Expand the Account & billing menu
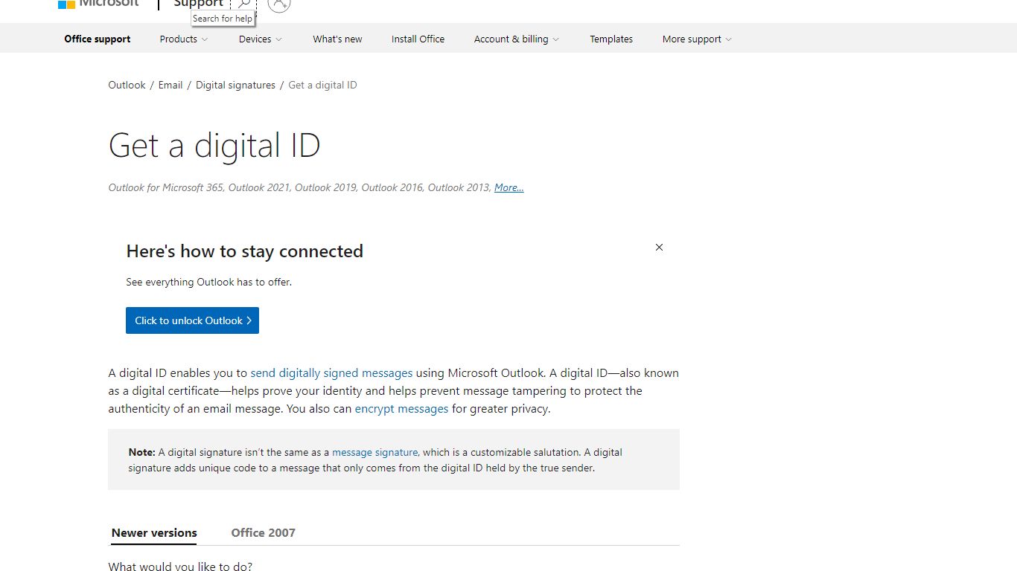The image size is (1017, 571). coord(517,39)
